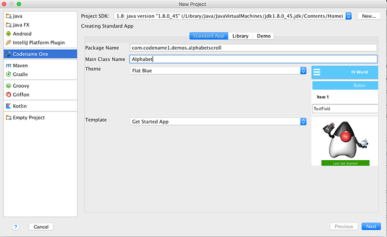Screen dimensions: 387x237
Task: Click the Cancel button
Action: [x=41, y=227]
